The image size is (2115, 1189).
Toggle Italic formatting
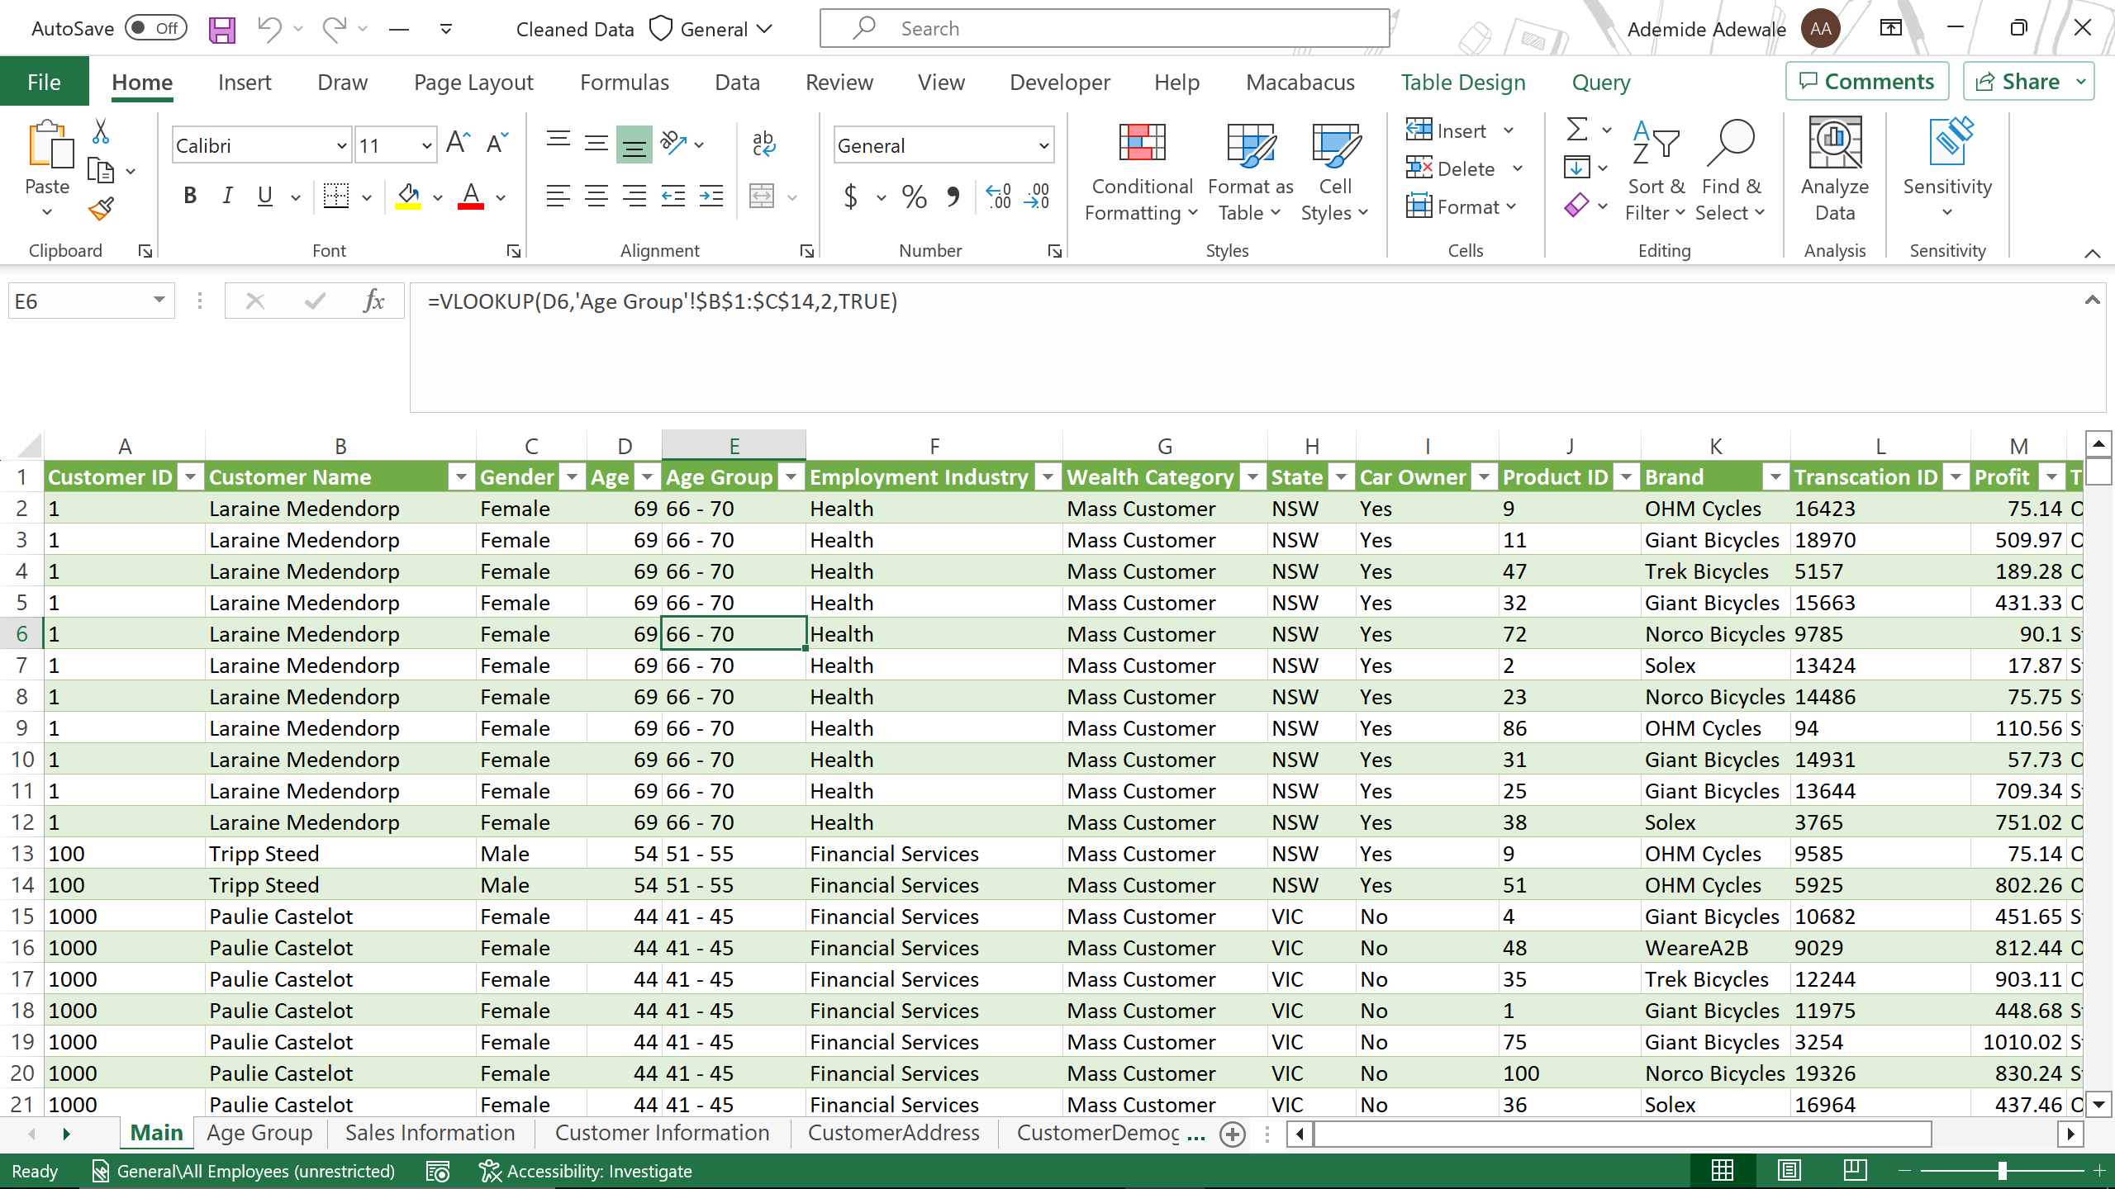point(227,197)
